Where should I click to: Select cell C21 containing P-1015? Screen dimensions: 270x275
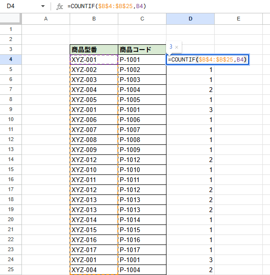pos(142,230)
